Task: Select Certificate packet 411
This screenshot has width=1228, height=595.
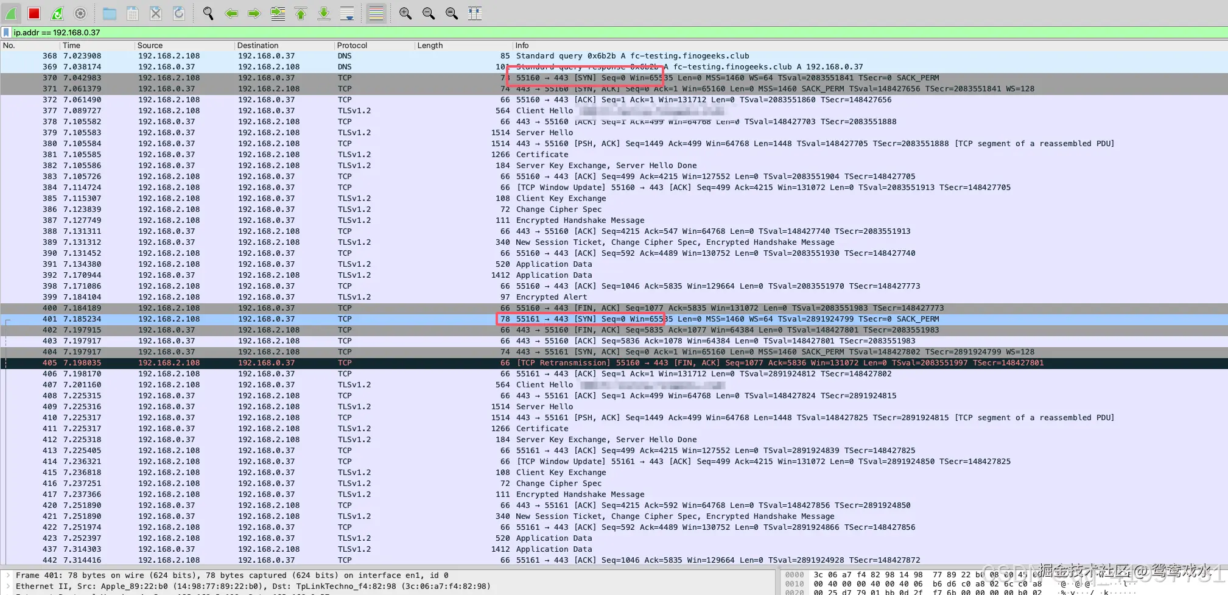Action: [x=614, y=429]
